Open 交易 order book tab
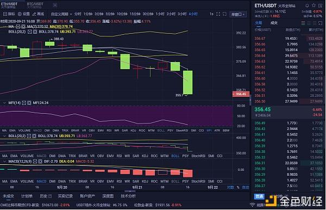The width and height of the screenshot is (326, 210). (259, 23)
